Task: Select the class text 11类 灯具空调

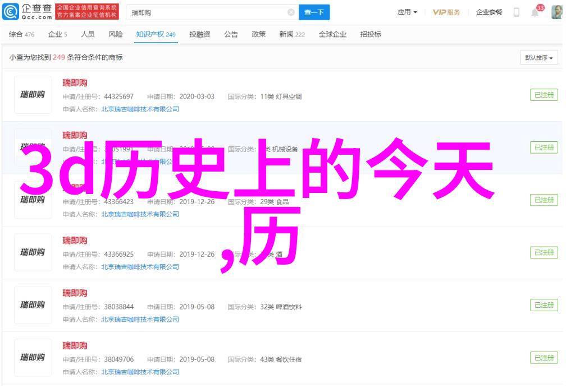Action: [x=281, y=96]
